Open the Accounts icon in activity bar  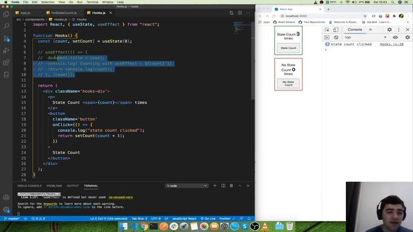click(x=6, y=197)
